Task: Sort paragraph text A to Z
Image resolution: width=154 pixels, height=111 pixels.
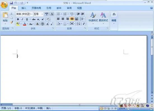Action: [79, 24]
